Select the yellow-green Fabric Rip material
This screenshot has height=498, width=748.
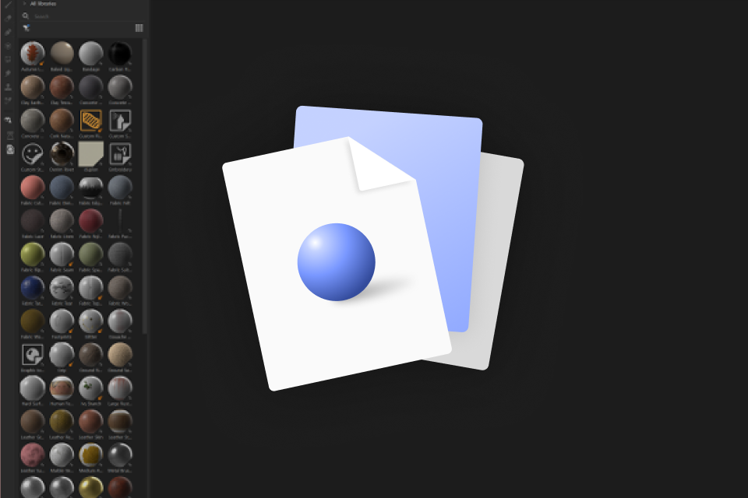tap(33, 254)
